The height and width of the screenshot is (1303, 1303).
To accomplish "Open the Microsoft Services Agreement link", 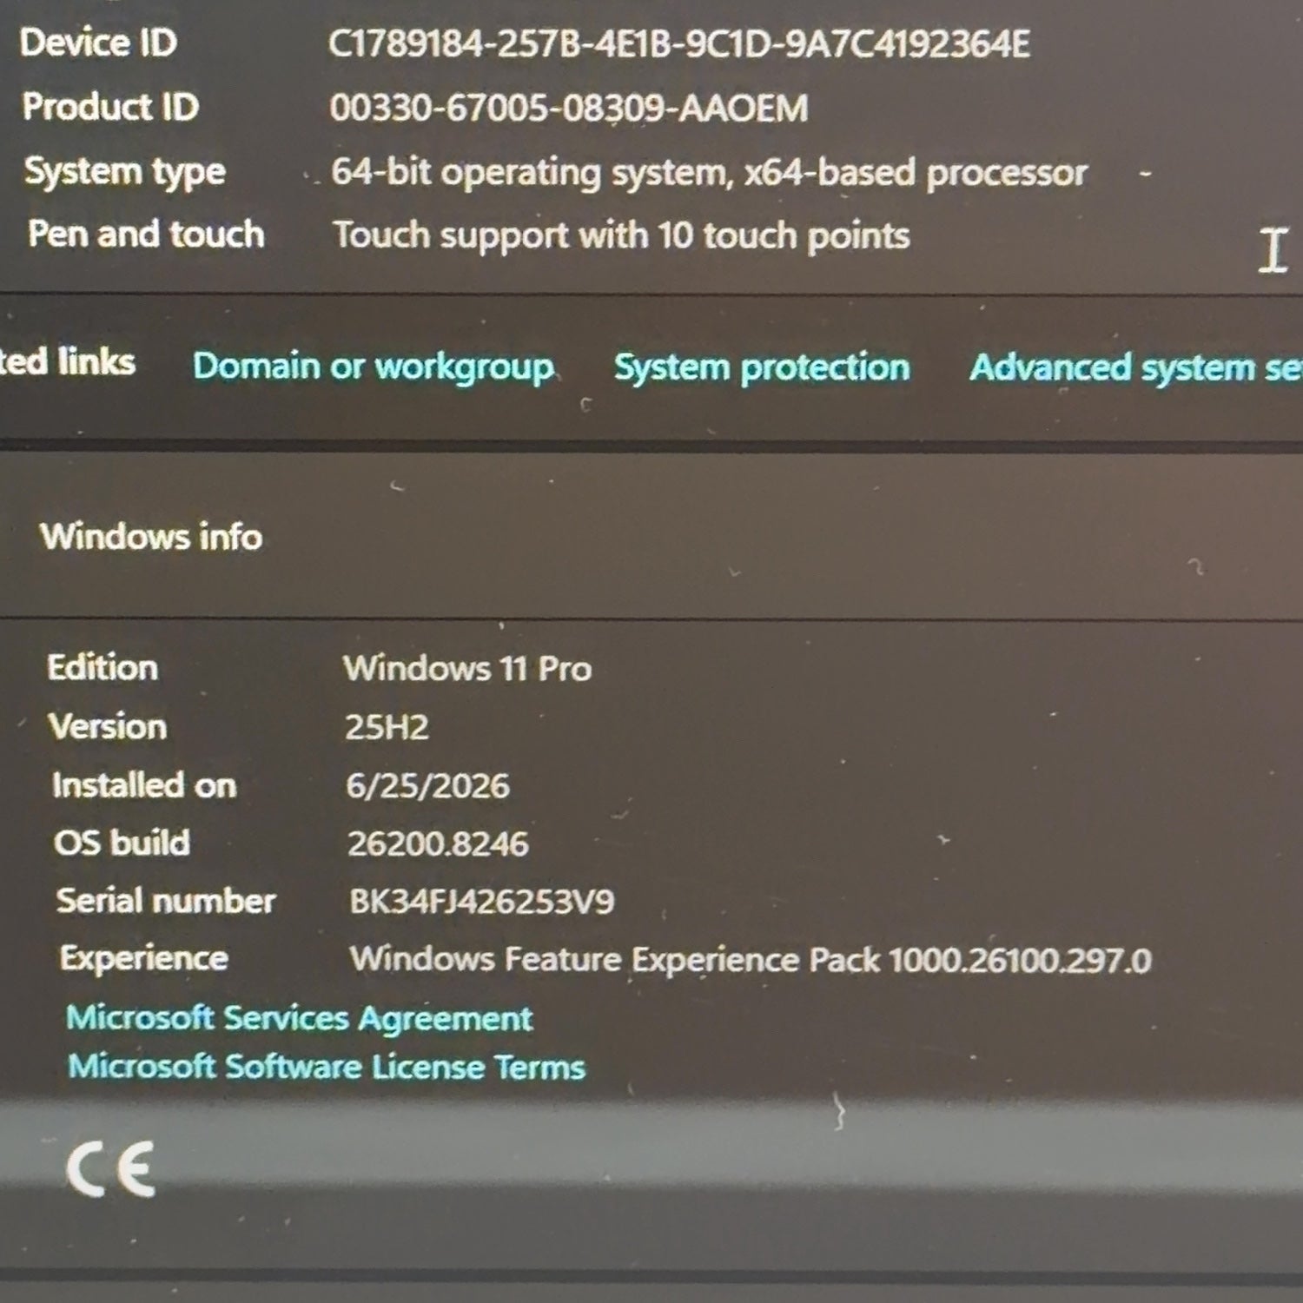I will pos(300,1017).
